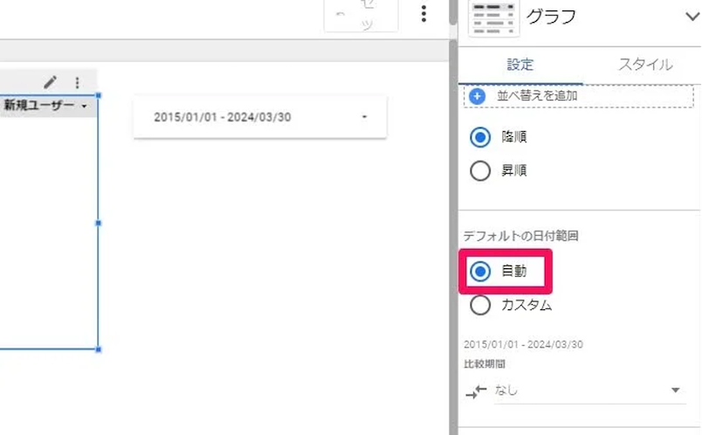Click the 新規ユーザー column header sort arrow
The image size is (702, 435).
coord(84,107)
